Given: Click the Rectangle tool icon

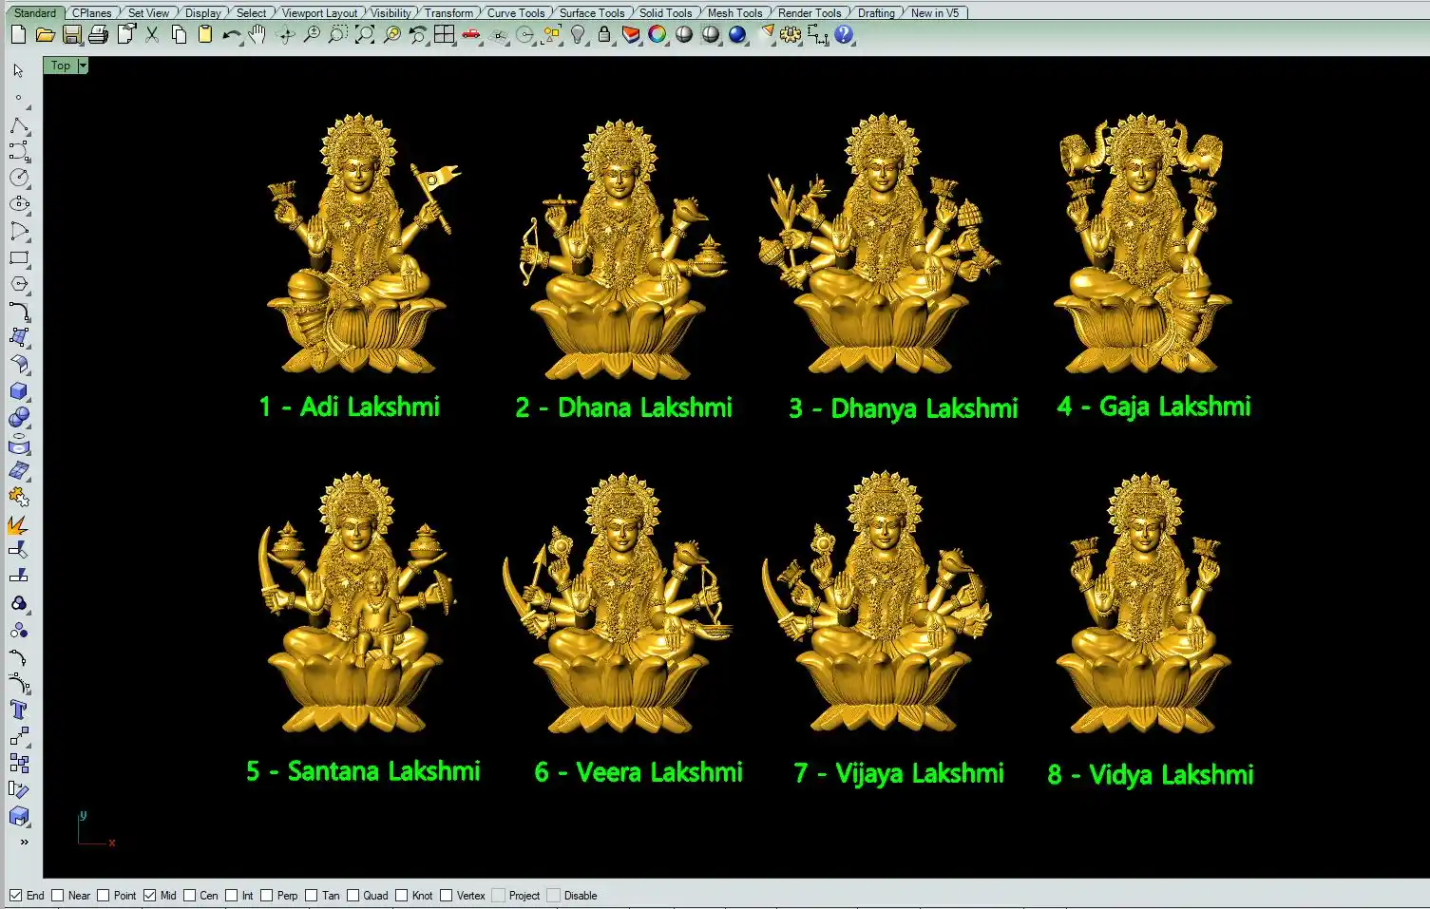Looking at the screenshot, I should (x=18, y=257).
